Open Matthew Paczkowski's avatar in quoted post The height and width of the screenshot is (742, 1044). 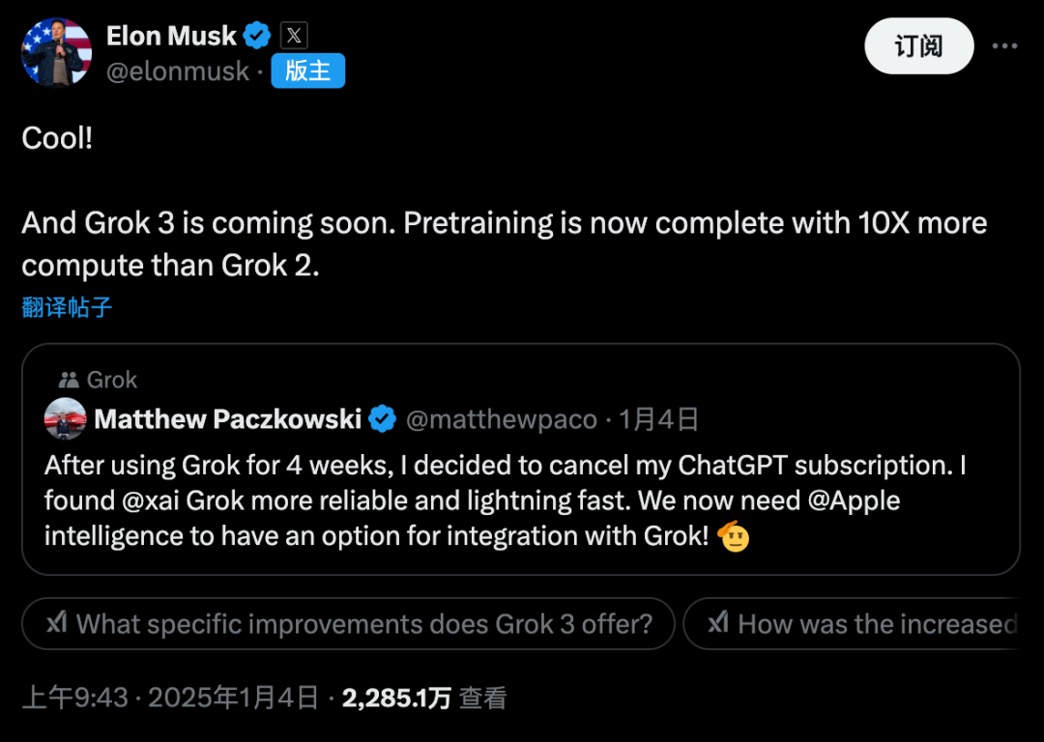tap(66, 418)
